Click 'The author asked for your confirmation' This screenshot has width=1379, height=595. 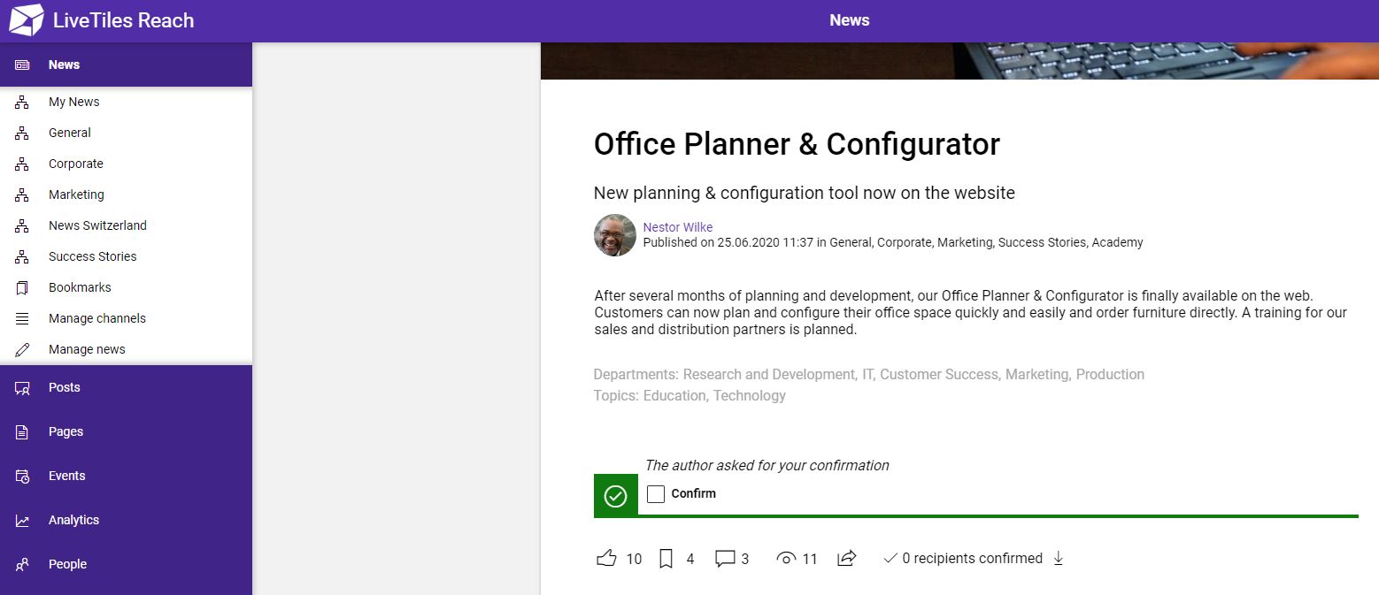(767, 465)
